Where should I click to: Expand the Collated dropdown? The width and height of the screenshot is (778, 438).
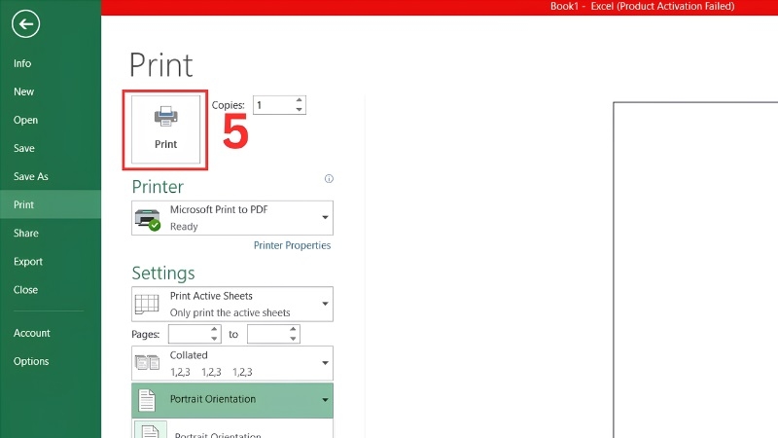click(x=325, y=363)
